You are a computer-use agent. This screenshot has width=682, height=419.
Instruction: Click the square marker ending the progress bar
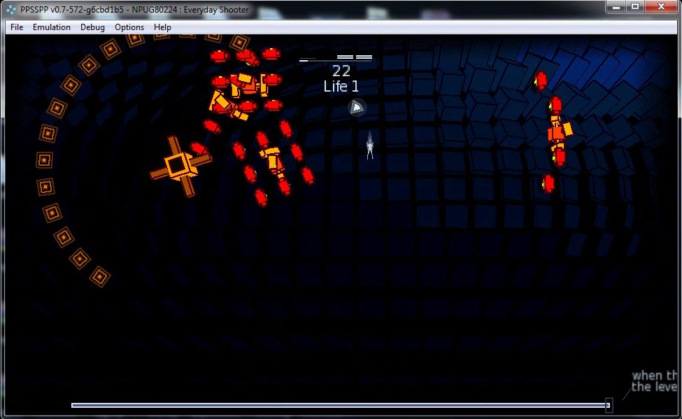pyautogui.click(x=609, y=405)
